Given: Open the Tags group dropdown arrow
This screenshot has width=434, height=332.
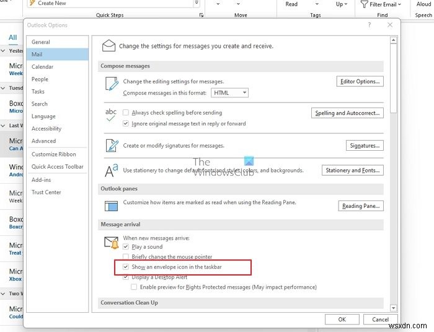Looking at the screenshot, I should point(317,4).
